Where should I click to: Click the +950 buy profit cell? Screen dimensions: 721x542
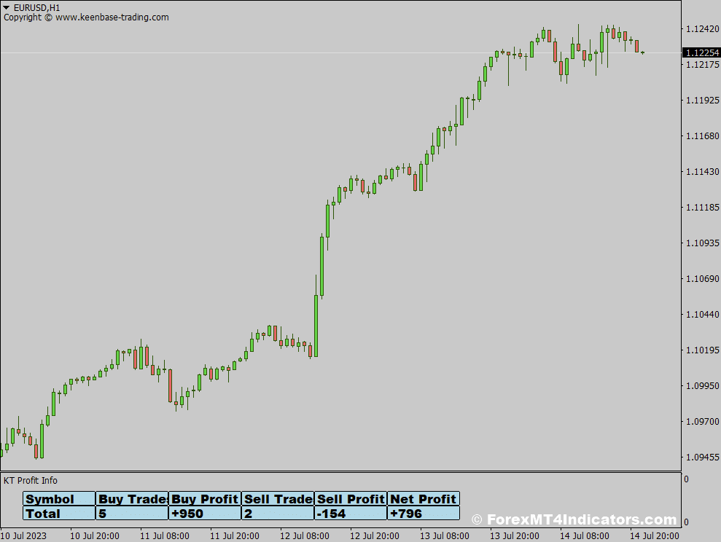pyautogui.click(x=205, y=513)
